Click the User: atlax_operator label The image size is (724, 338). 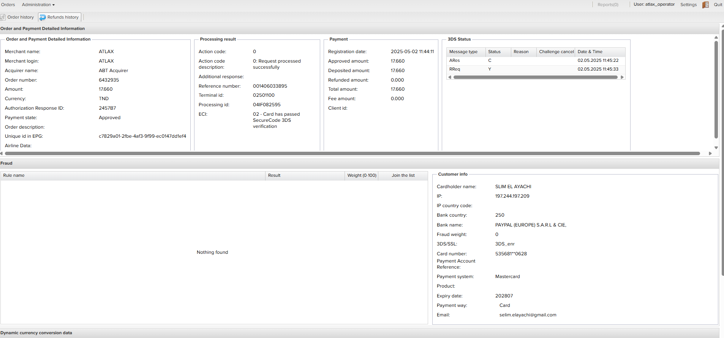coord(654,5)
